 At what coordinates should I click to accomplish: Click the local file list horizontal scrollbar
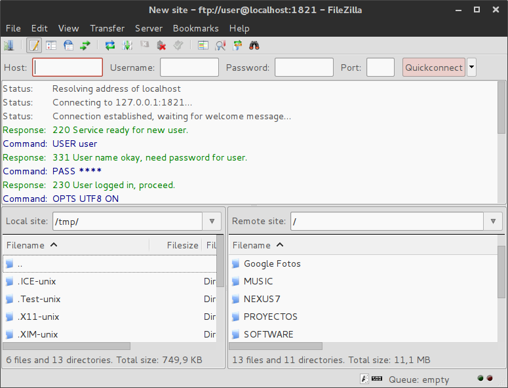[66, 346]
